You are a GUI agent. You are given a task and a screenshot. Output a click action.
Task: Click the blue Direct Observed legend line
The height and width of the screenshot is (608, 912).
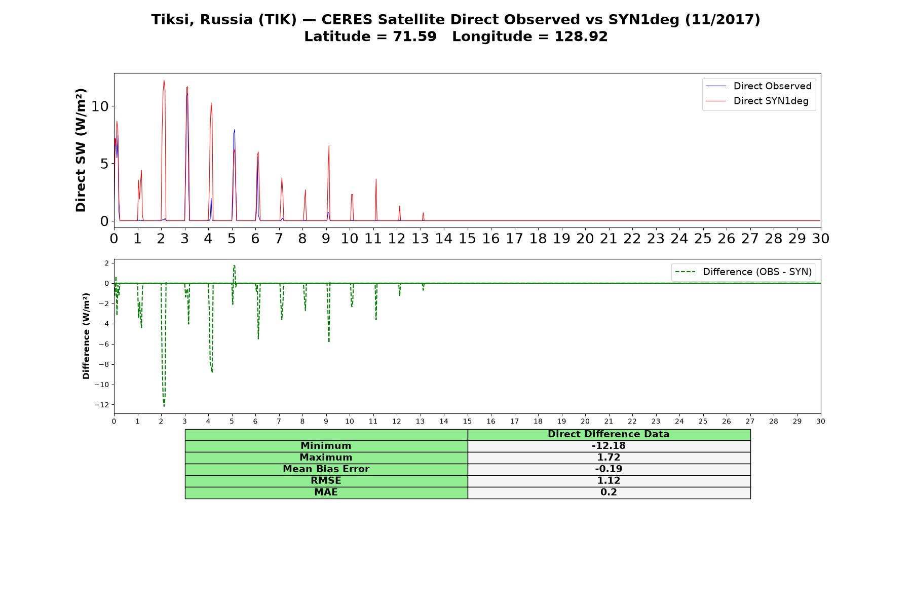click(x=715, y=86)
